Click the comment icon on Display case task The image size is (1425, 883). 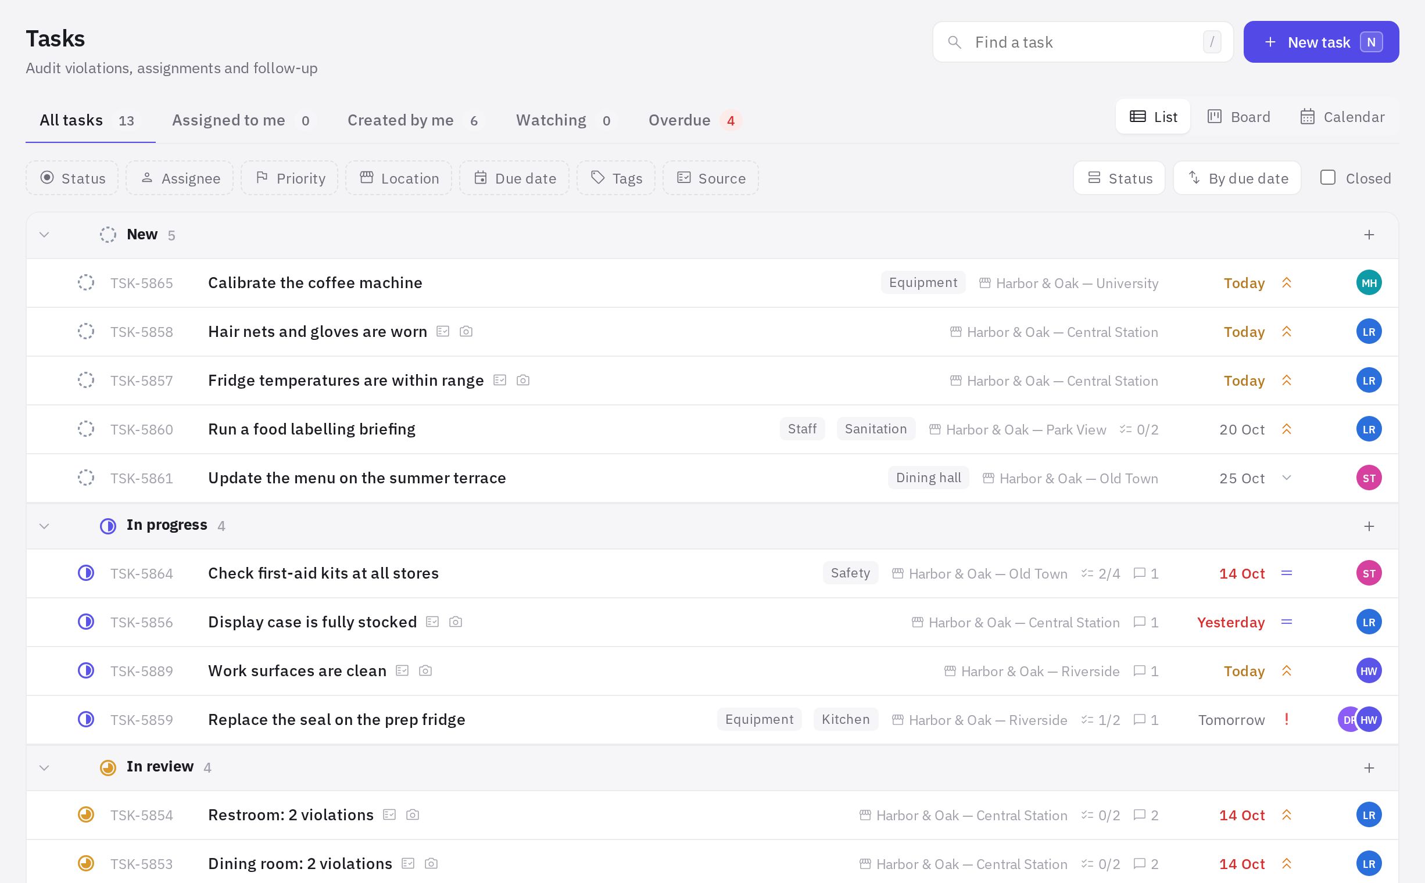[x=1138, y=622]
